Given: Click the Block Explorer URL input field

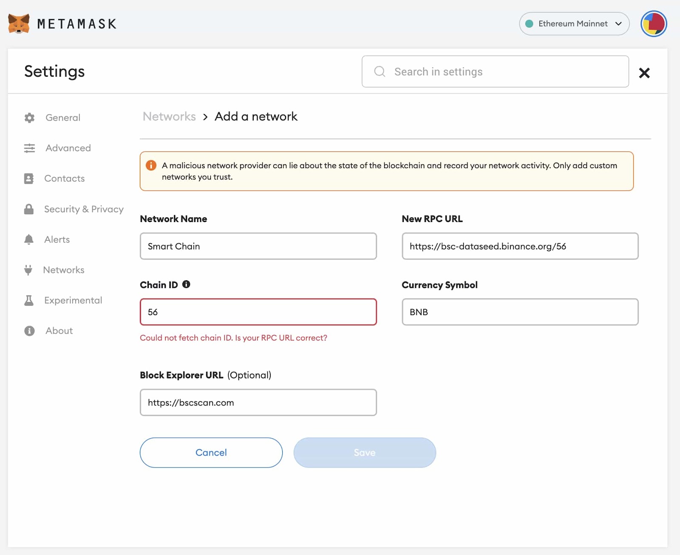Looking at the screenshot, I should pyautogui.click(x=258, y=403).
